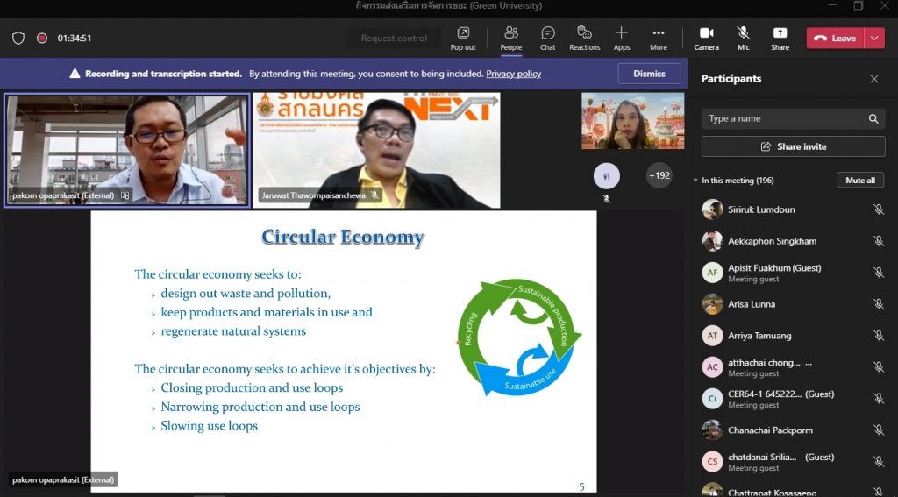Open the Privacy policy link
Screen dimensions: 898x497
click(513, 75)
